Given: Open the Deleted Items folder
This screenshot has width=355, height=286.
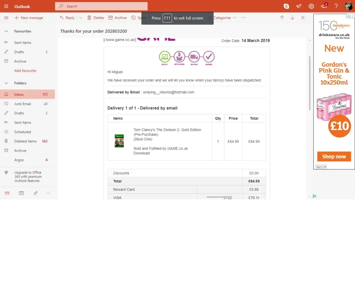Looking at the screenshot, I should tap(25, 141).
